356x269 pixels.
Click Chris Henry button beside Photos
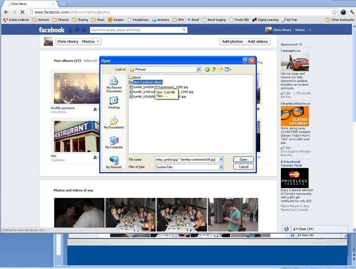click(68, 41)
